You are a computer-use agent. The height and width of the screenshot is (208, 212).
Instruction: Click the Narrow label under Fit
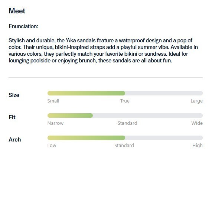pyautogui.click(x=55, y=123)
